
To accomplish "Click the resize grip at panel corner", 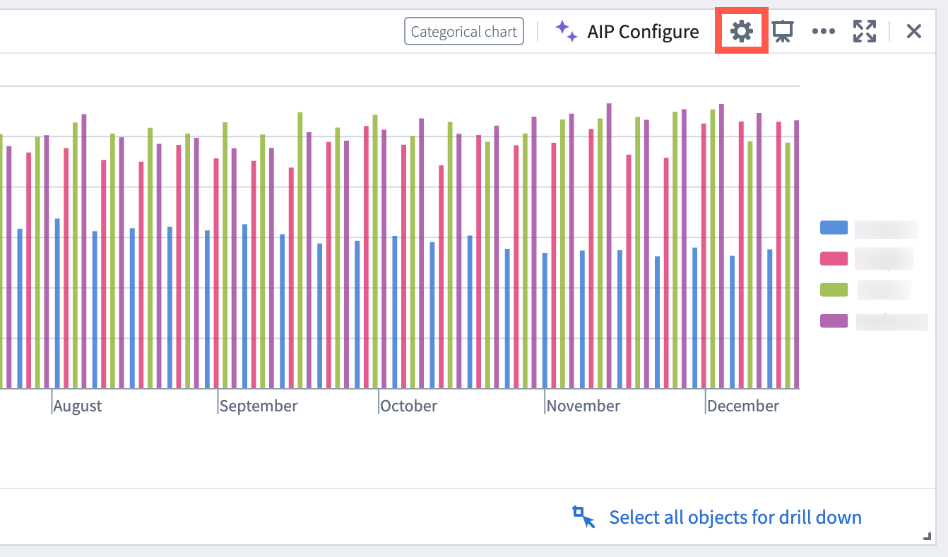I will point(927,537).
